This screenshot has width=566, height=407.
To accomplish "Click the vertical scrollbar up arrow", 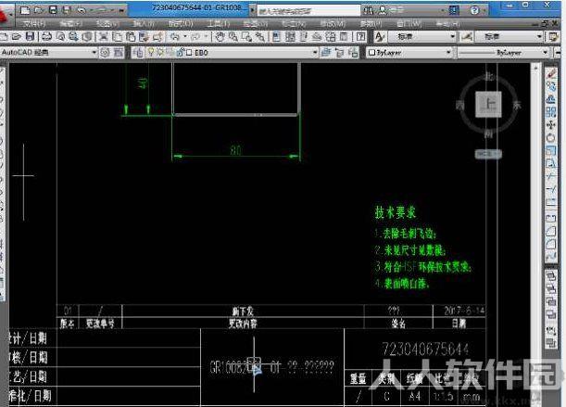I will pos(535,68).
